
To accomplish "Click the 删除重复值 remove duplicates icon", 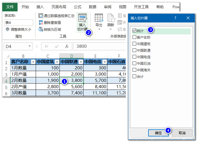I will pyautogui.click(x=41, y=22).
